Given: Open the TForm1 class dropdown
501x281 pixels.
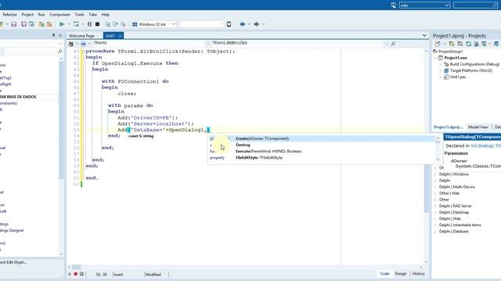Looking at the screenshot, I should [x=208, y=44].
